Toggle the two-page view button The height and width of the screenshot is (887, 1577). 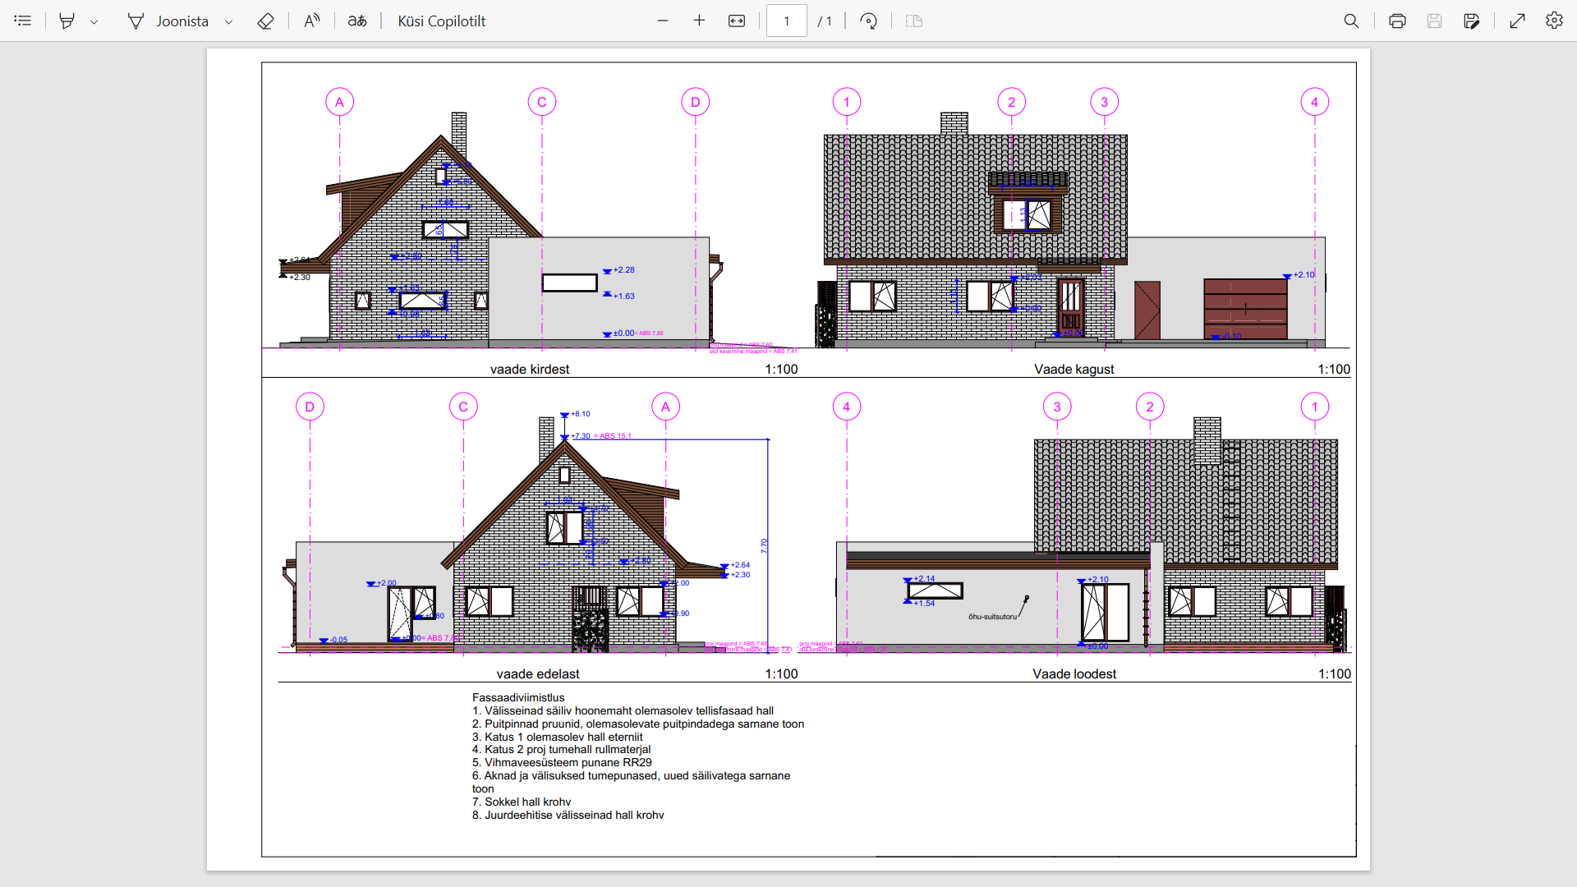click(x=914, y=21)
